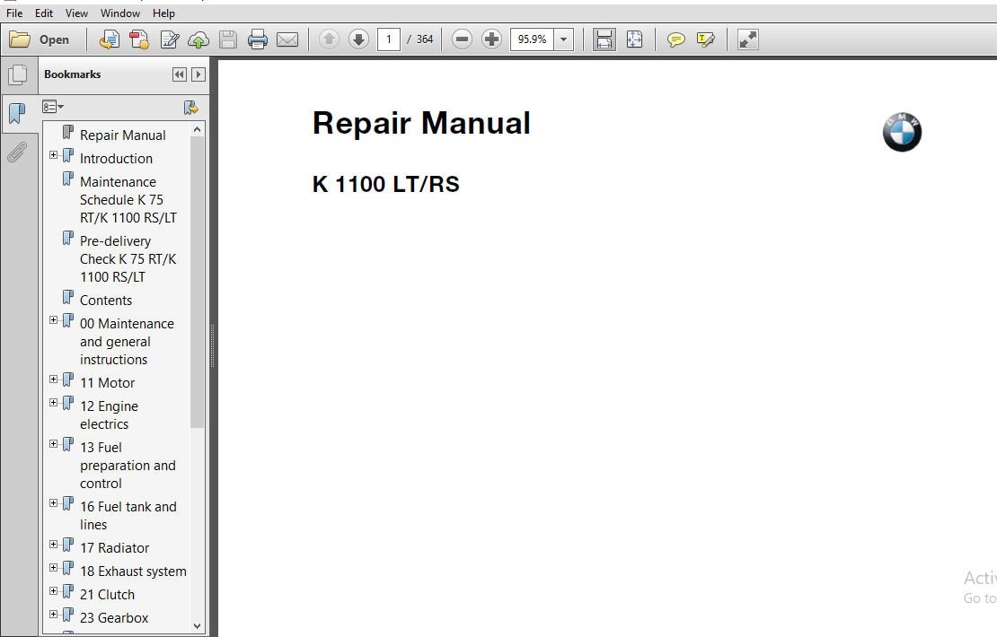Click the fit one full page icon

click(x=634, y=39)
